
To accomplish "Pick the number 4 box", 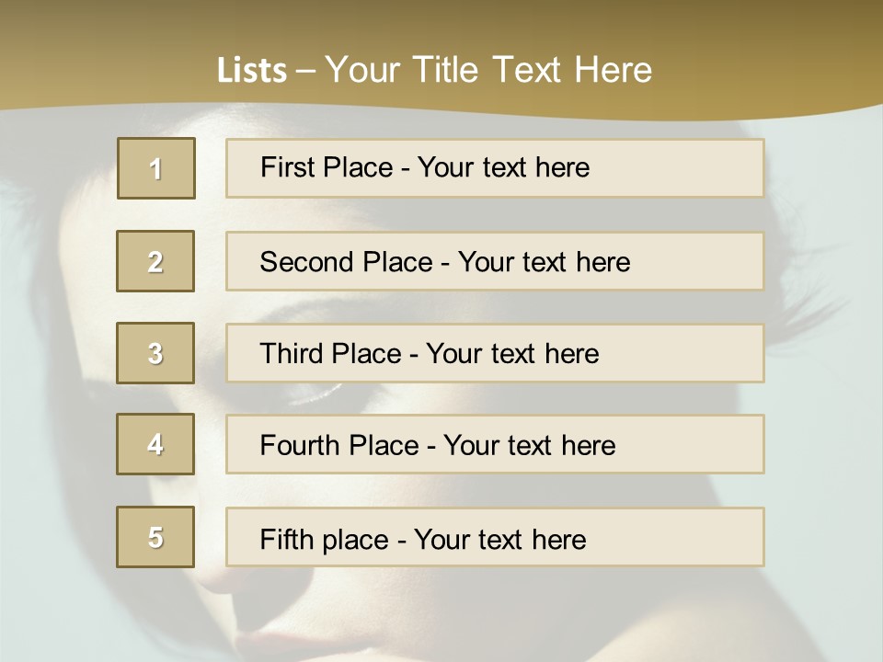I will (x=155, y=444).
